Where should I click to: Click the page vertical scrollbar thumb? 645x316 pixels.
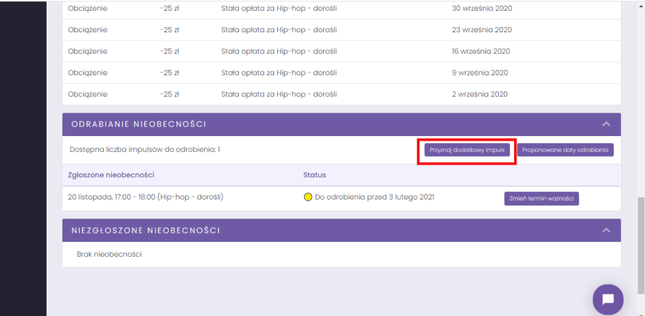point(641,245)
